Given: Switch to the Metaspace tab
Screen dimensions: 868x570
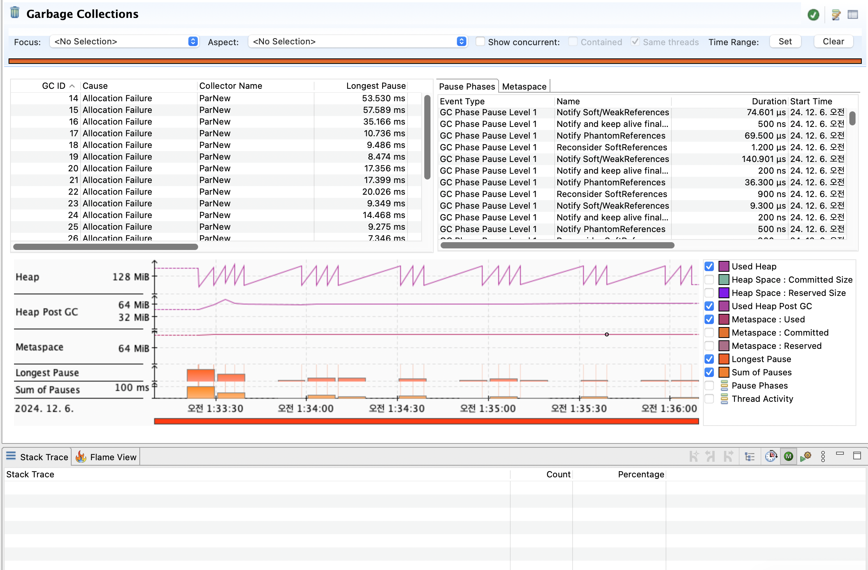Looking at the screenshot, I should click(x=524, y=86).
